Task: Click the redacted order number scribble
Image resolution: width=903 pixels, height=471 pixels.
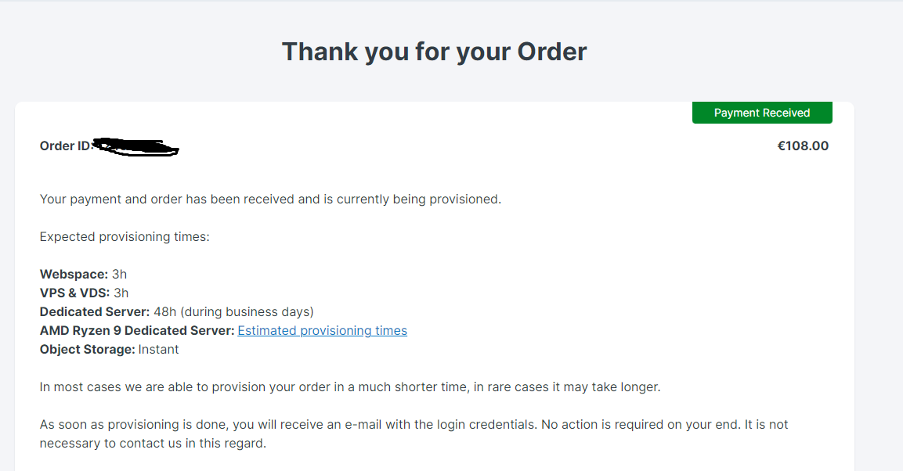Action: 136,146
